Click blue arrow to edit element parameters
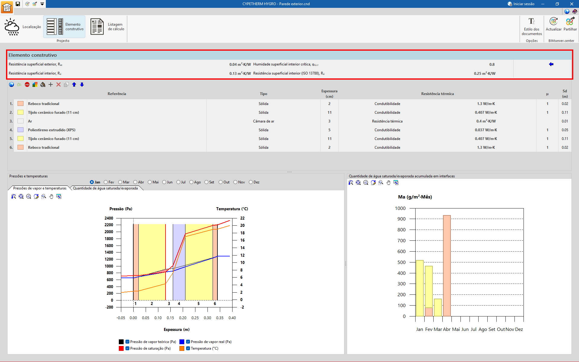This screenshot has height=362, width=579. (x=551, y=64)
